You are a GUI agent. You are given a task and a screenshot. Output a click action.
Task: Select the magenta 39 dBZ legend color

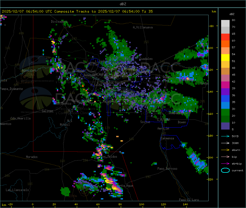225,85
